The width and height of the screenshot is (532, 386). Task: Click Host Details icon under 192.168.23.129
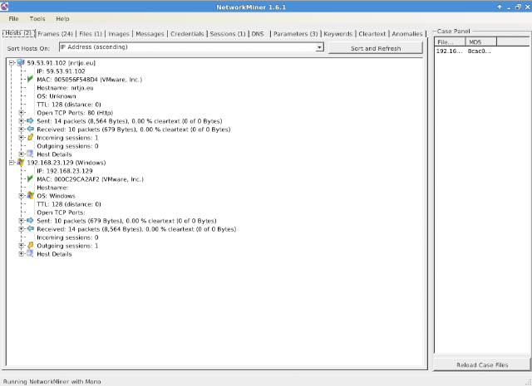(x=30, y=254)
